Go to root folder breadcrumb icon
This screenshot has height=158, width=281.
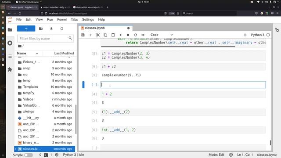(x=20, y=46)
